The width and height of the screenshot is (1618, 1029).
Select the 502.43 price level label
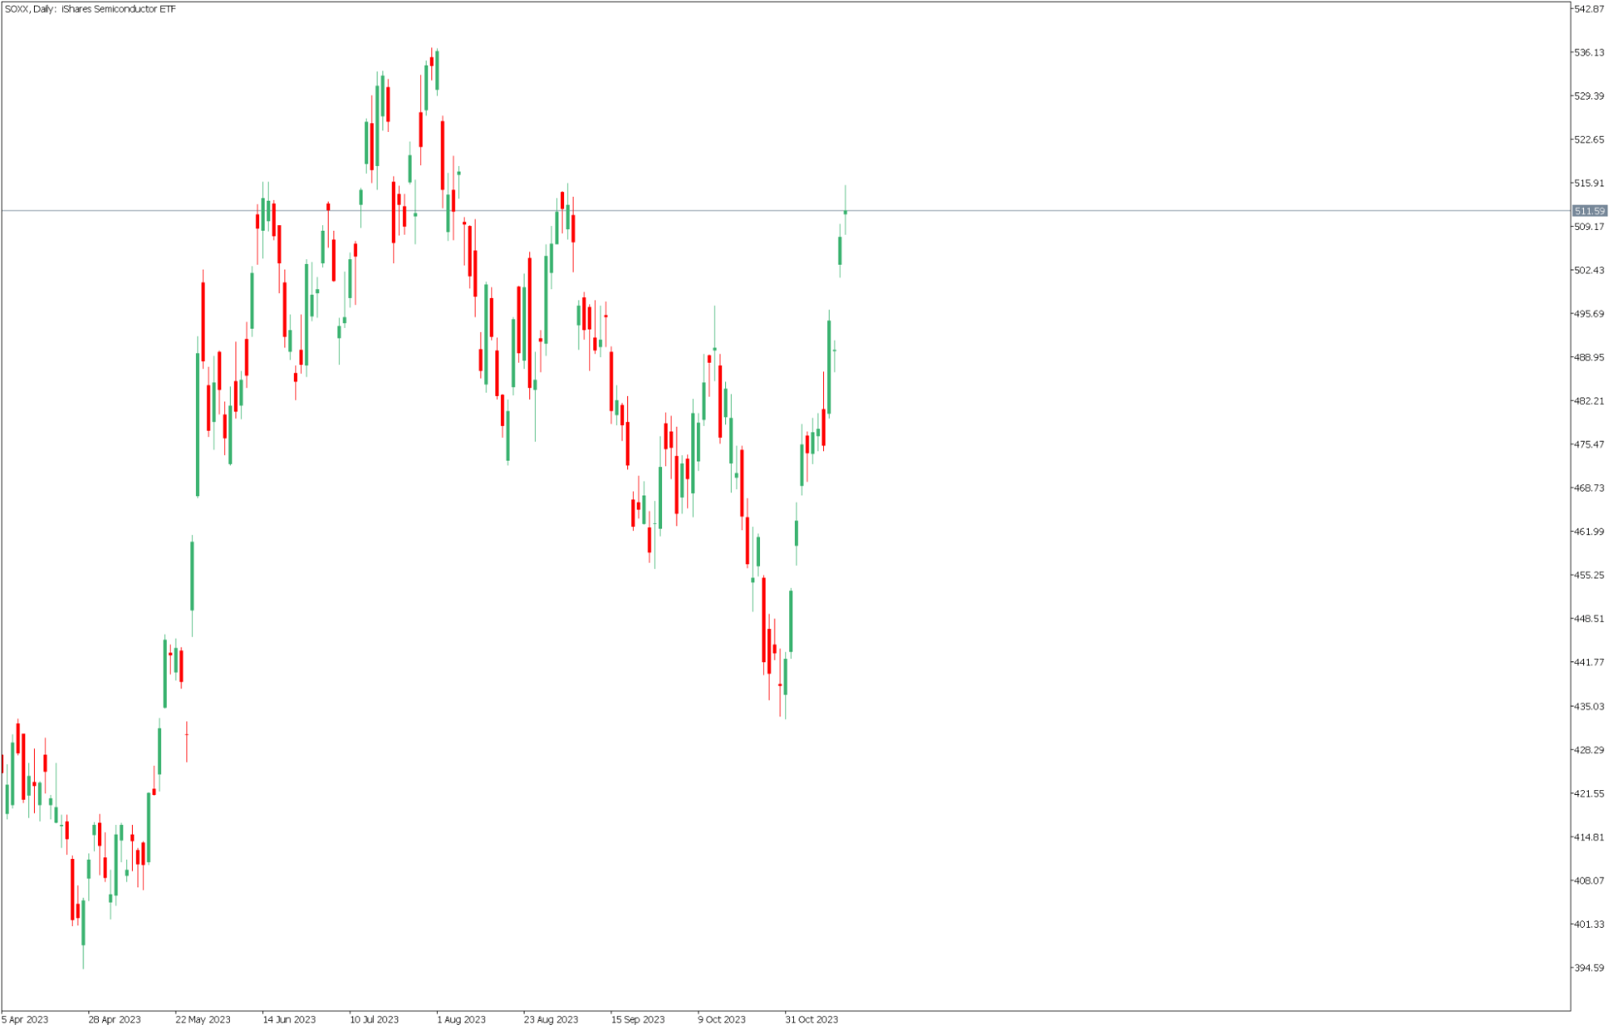pos(1588,270)
